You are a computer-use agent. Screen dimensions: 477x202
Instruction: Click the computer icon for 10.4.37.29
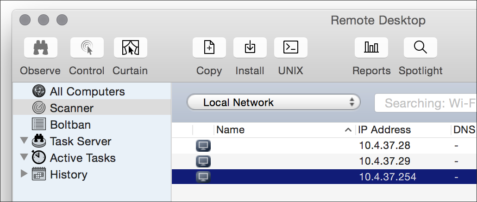tap(203, 161)
